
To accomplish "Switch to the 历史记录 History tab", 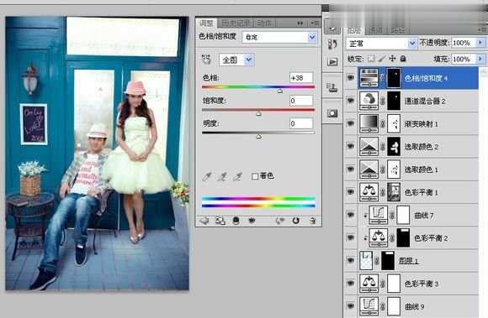I will tap(236, 23).
